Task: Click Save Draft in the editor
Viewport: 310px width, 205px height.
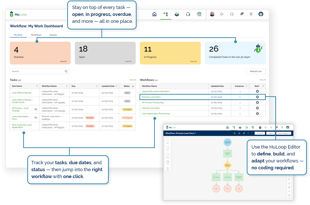Action: [260, 133]
